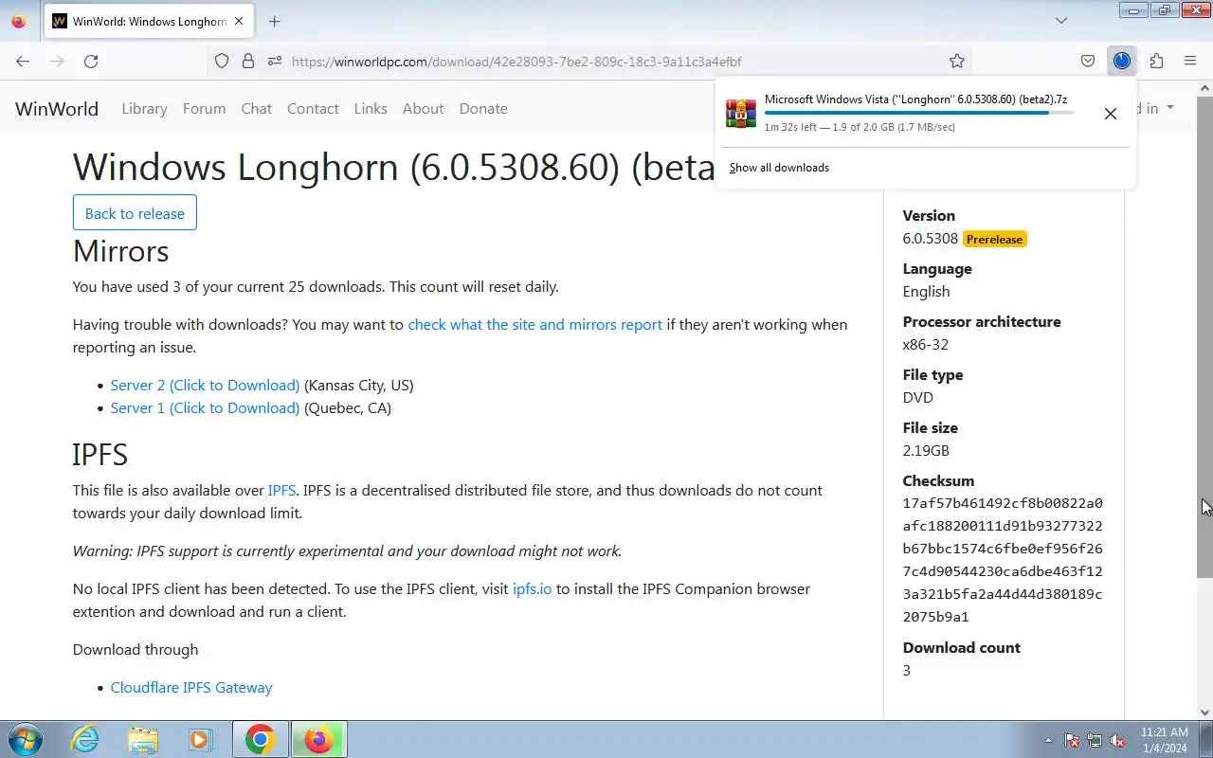Open the Forum nav item
Image resolution: width=1213 pixels, height=758 pixels.
click(x=204, y=109)
